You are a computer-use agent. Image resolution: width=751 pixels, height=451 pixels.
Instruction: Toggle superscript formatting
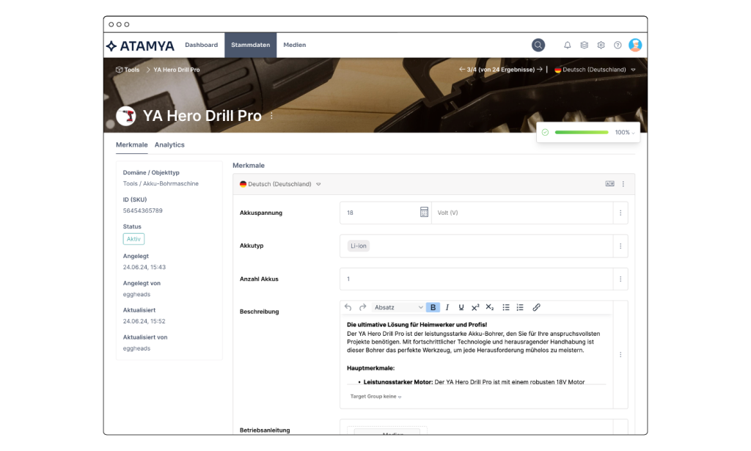pos(475,307)
